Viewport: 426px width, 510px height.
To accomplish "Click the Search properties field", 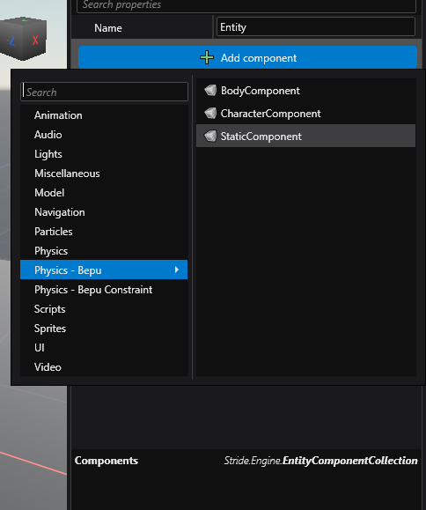I will [x=246, y=5].
